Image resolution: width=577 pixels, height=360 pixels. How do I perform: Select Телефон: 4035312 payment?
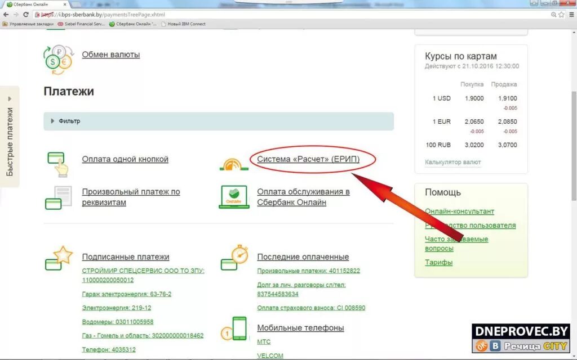point(109,349)
